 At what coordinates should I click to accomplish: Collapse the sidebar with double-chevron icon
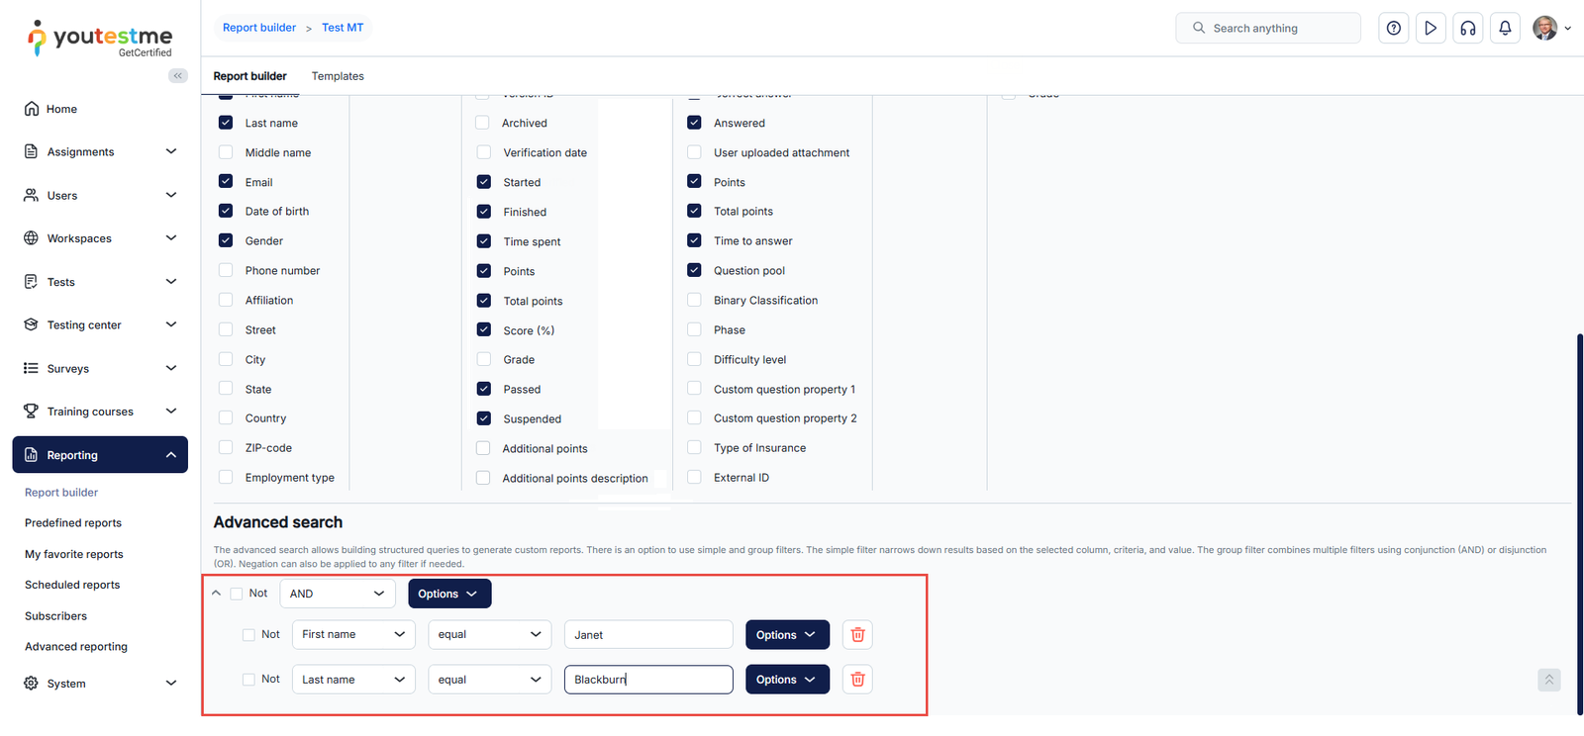[178, 76]
